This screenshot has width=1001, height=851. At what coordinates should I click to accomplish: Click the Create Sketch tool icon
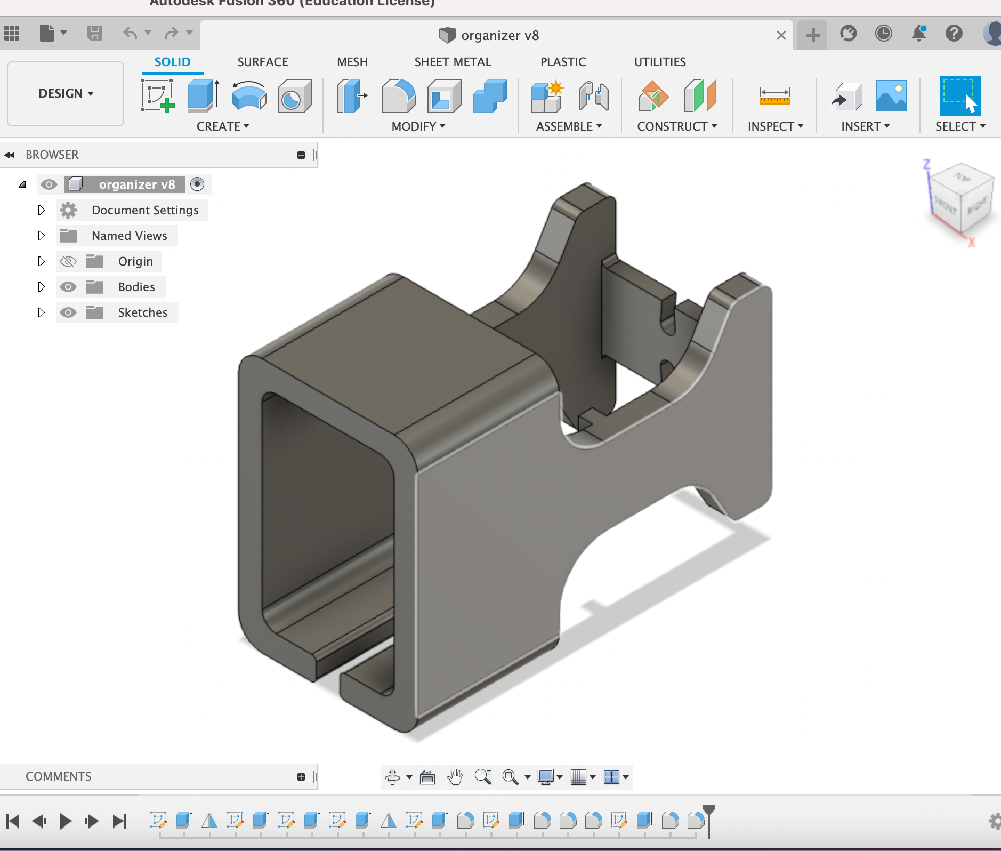tap(157, 95)
